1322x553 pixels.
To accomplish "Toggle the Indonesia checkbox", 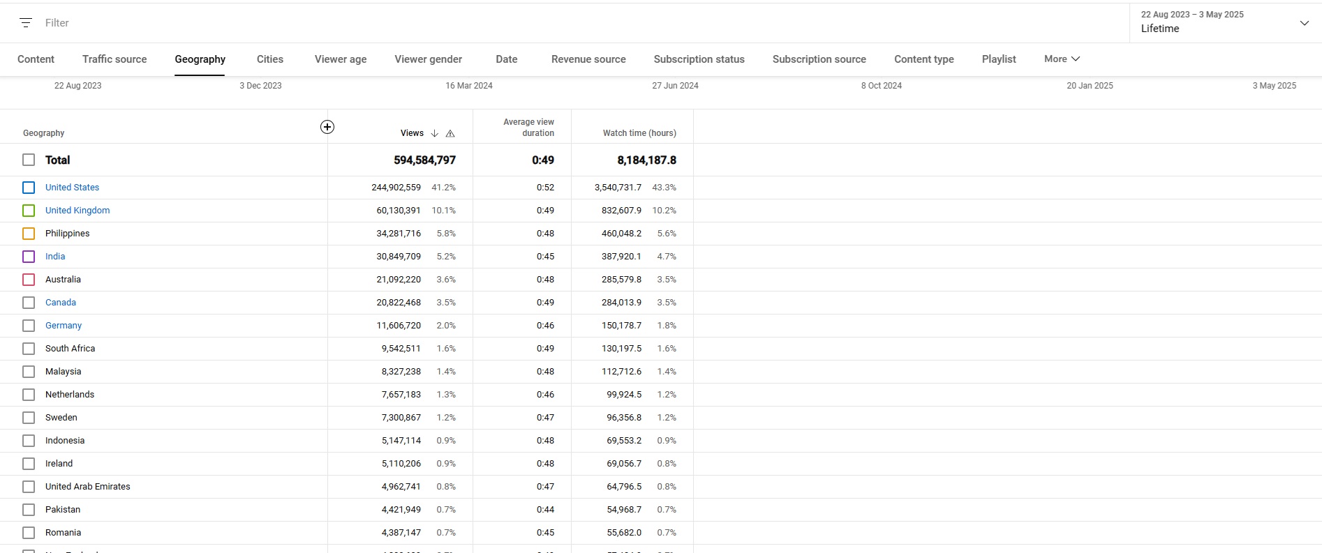I will (x=29, y=441).
